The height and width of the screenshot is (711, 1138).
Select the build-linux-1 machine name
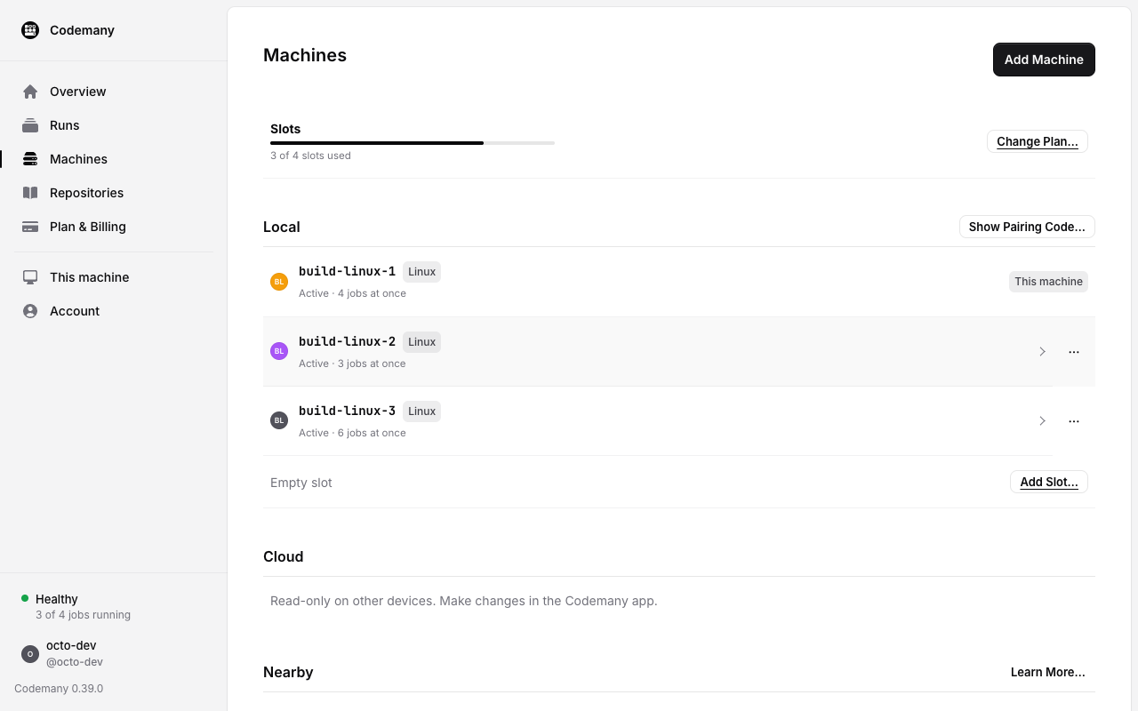click(x=347, y=271)
